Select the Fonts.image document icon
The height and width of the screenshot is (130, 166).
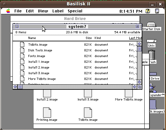(x=22, y=56)
